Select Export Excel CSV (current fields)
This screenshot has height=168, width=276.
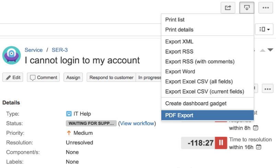(207, 92)
